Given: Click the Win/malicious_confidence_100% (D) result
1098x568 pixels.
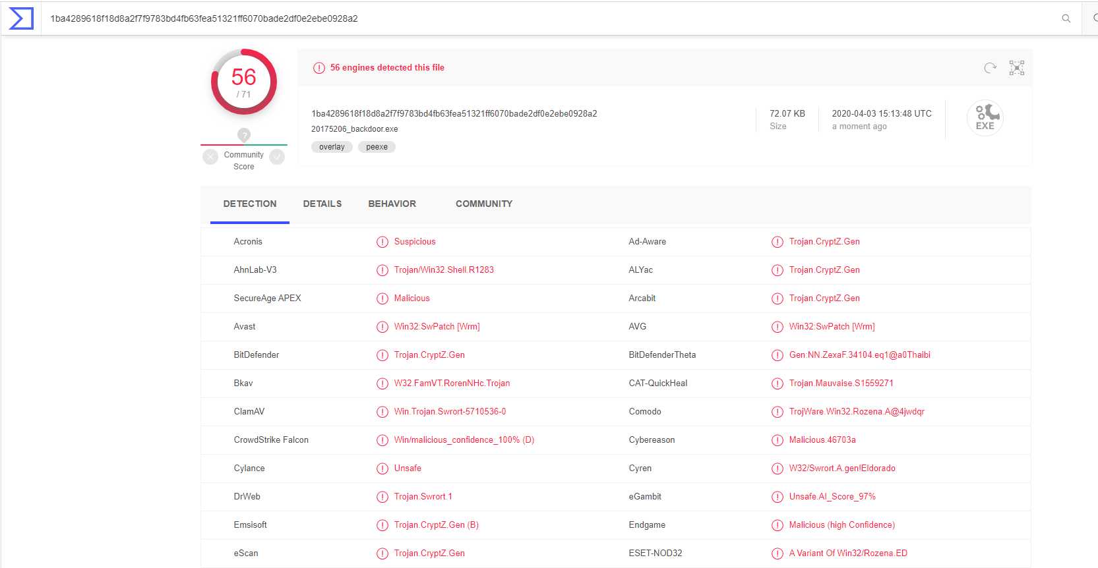Looking at the screenshot, I should [464, 440].
